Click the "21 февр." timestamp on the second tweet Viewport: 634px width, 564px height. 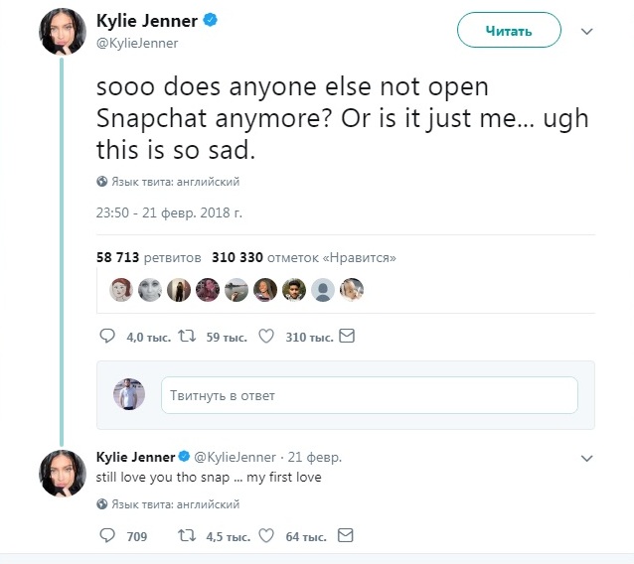tap(314, 457)
